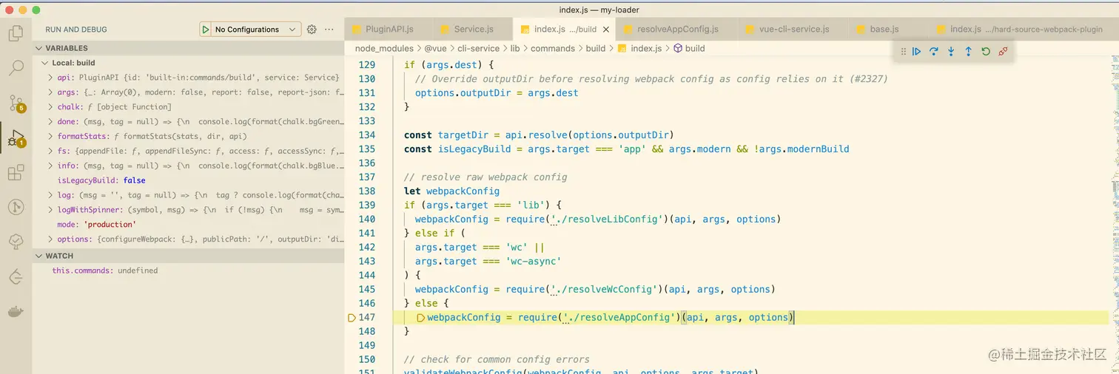Image resolution: width=1119 pixels, height=374 pixels.
Task: Expand the info variable
Action: click(x=50, y=166)
